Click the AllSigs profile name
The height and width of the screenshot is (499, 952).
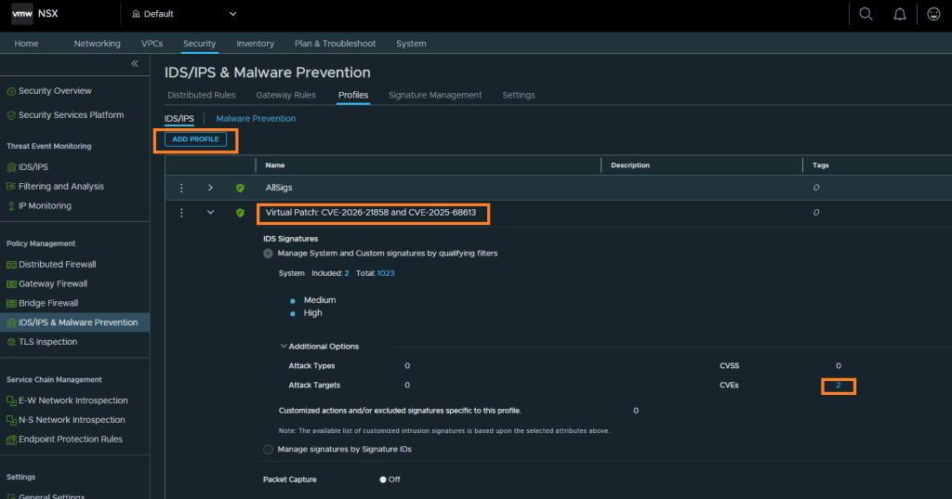coord(279,188)
